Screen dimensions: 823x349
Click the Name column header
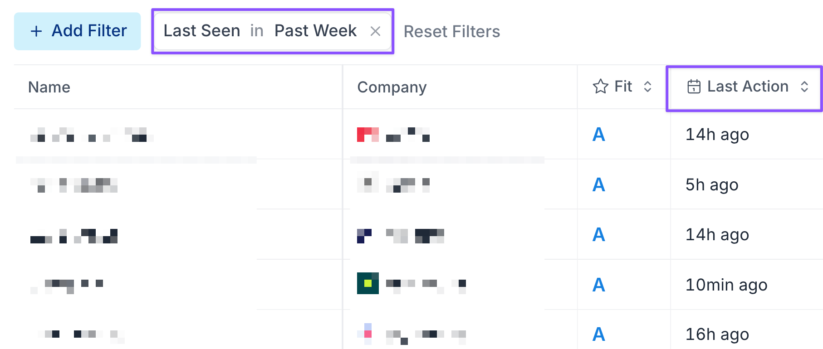click(49, 87)
